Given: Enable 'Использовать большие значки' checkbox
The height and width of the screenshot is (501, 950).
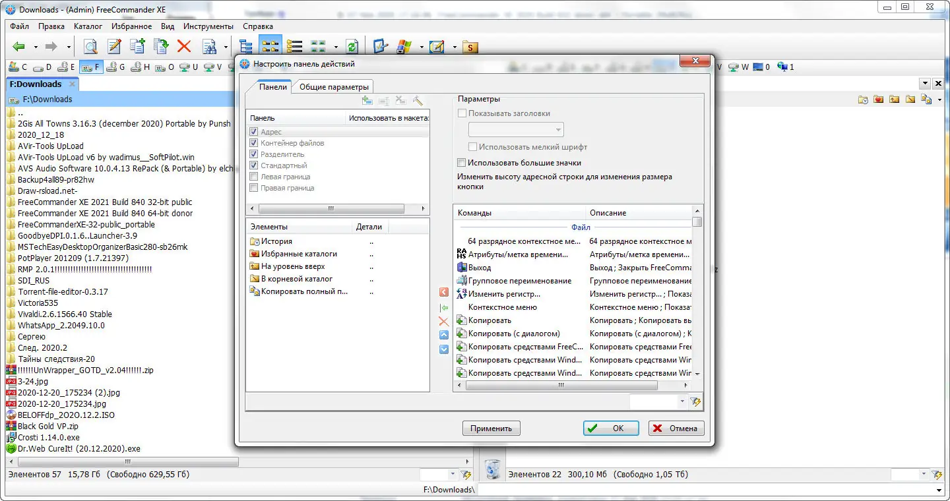Looking at the screenshot, I should 462,162.
